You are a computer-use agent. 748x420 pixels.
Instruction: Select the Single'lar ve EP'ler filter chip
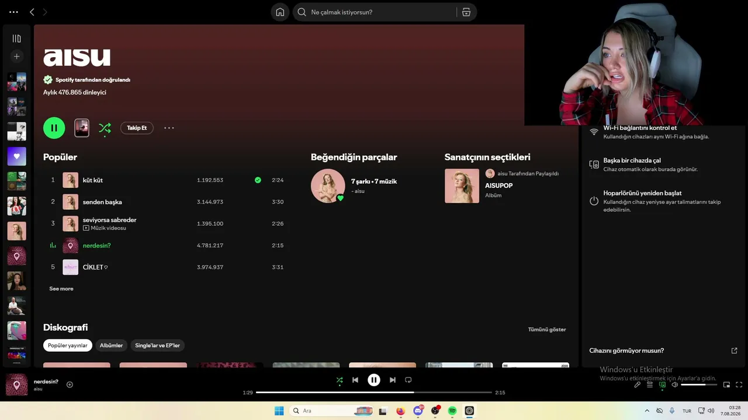click(157, 345)
